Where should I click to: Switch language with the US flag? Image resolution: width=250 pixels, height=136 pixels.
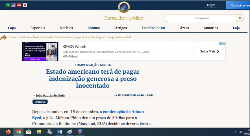[x=13, y=5]
